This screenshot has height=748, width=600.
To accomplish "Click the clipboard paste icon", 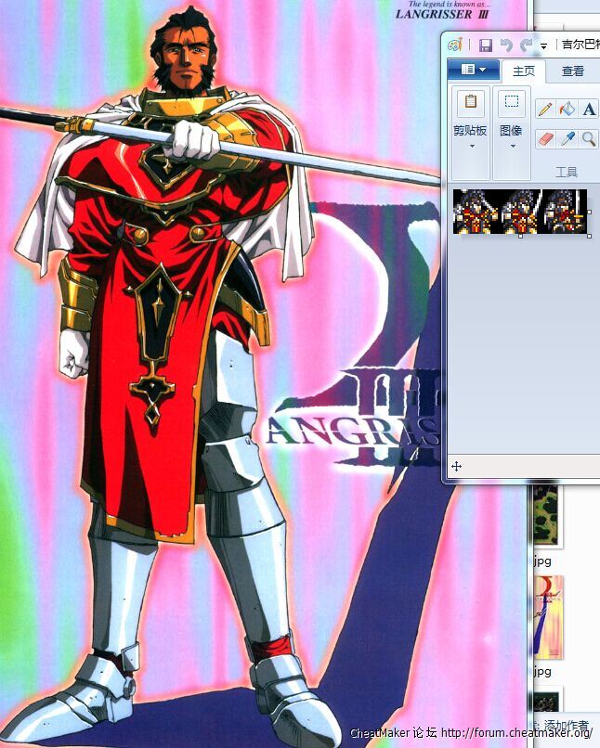I will tap(471, 102).
